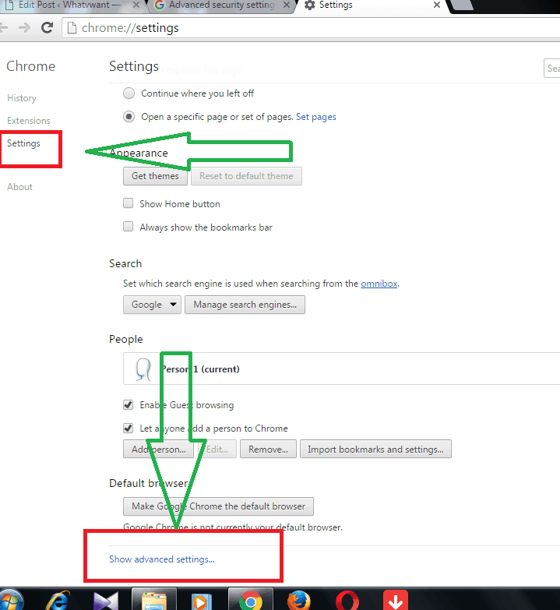Click Show advanced settings link
Screen dimensions: 560x610
pyautogui.click(x=162, y=559)
